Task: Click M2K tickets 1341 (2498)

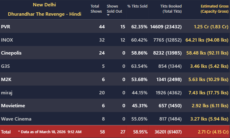Action: click(169, 80)
